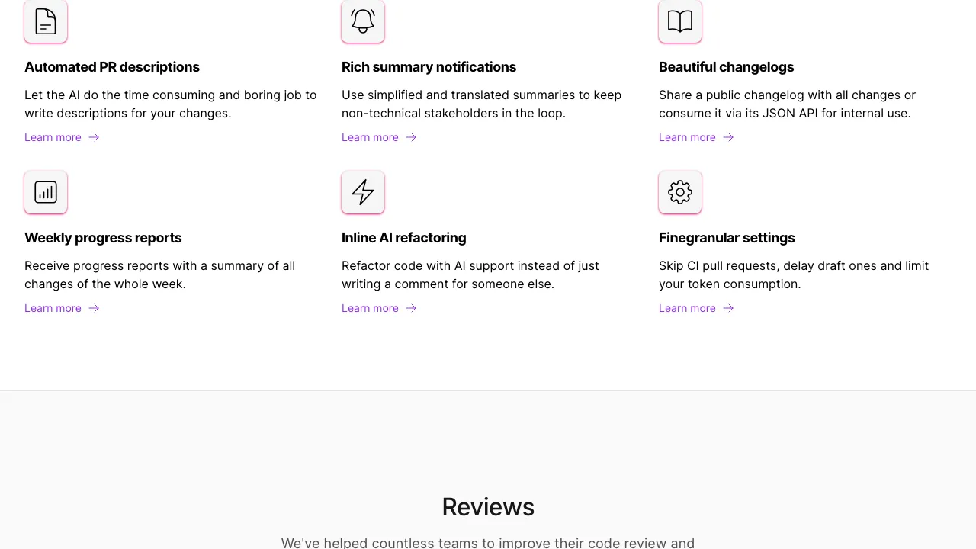Click the Weekly progress reports heading
Image resolution: width=976 pixels, height=549 pixels.
pos(103,238)
